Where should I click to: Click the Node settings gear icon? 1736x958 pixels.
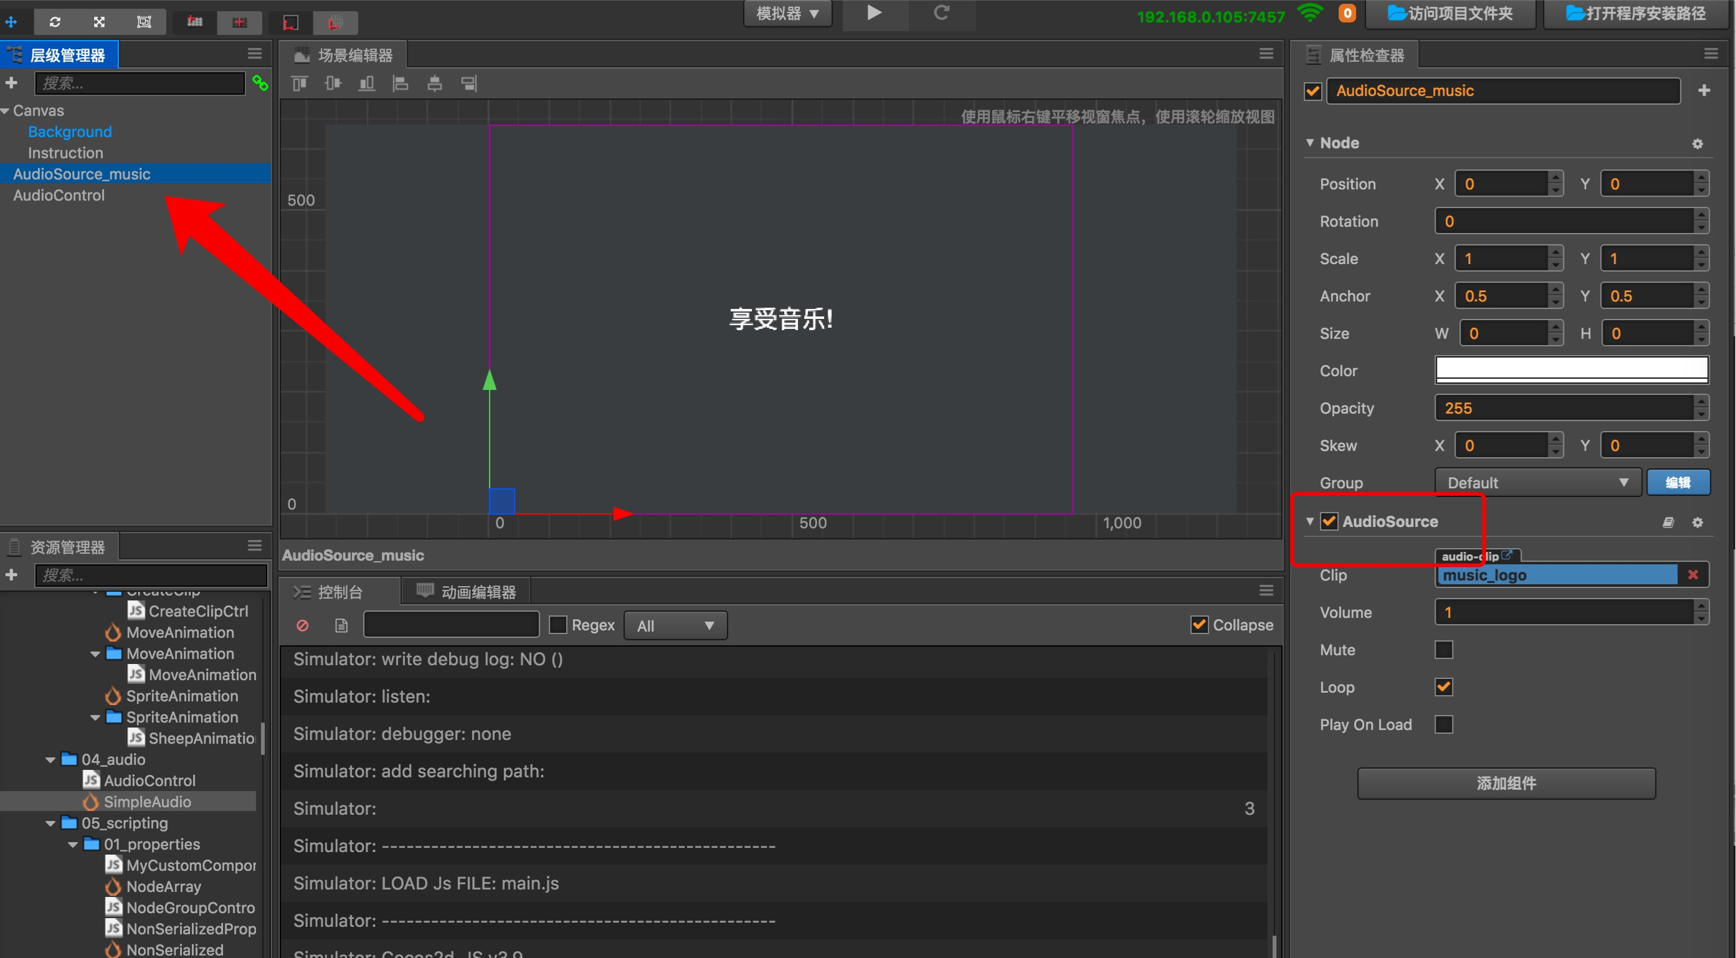click(1697, 143)
